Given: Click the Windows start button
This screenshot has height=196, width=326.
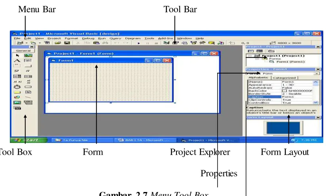Looking at the screenshot, I should tap(29, 140).
